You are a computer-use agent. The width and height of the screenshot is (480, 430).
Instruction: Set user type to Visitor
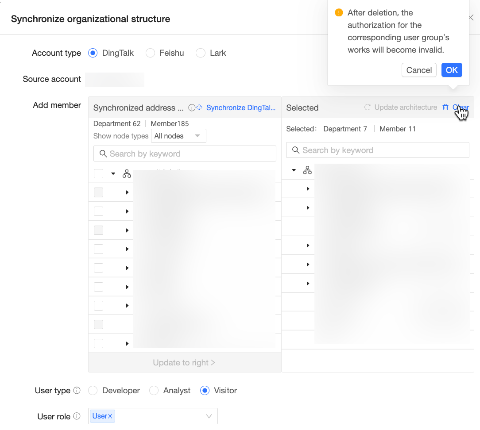click(205, 391)
